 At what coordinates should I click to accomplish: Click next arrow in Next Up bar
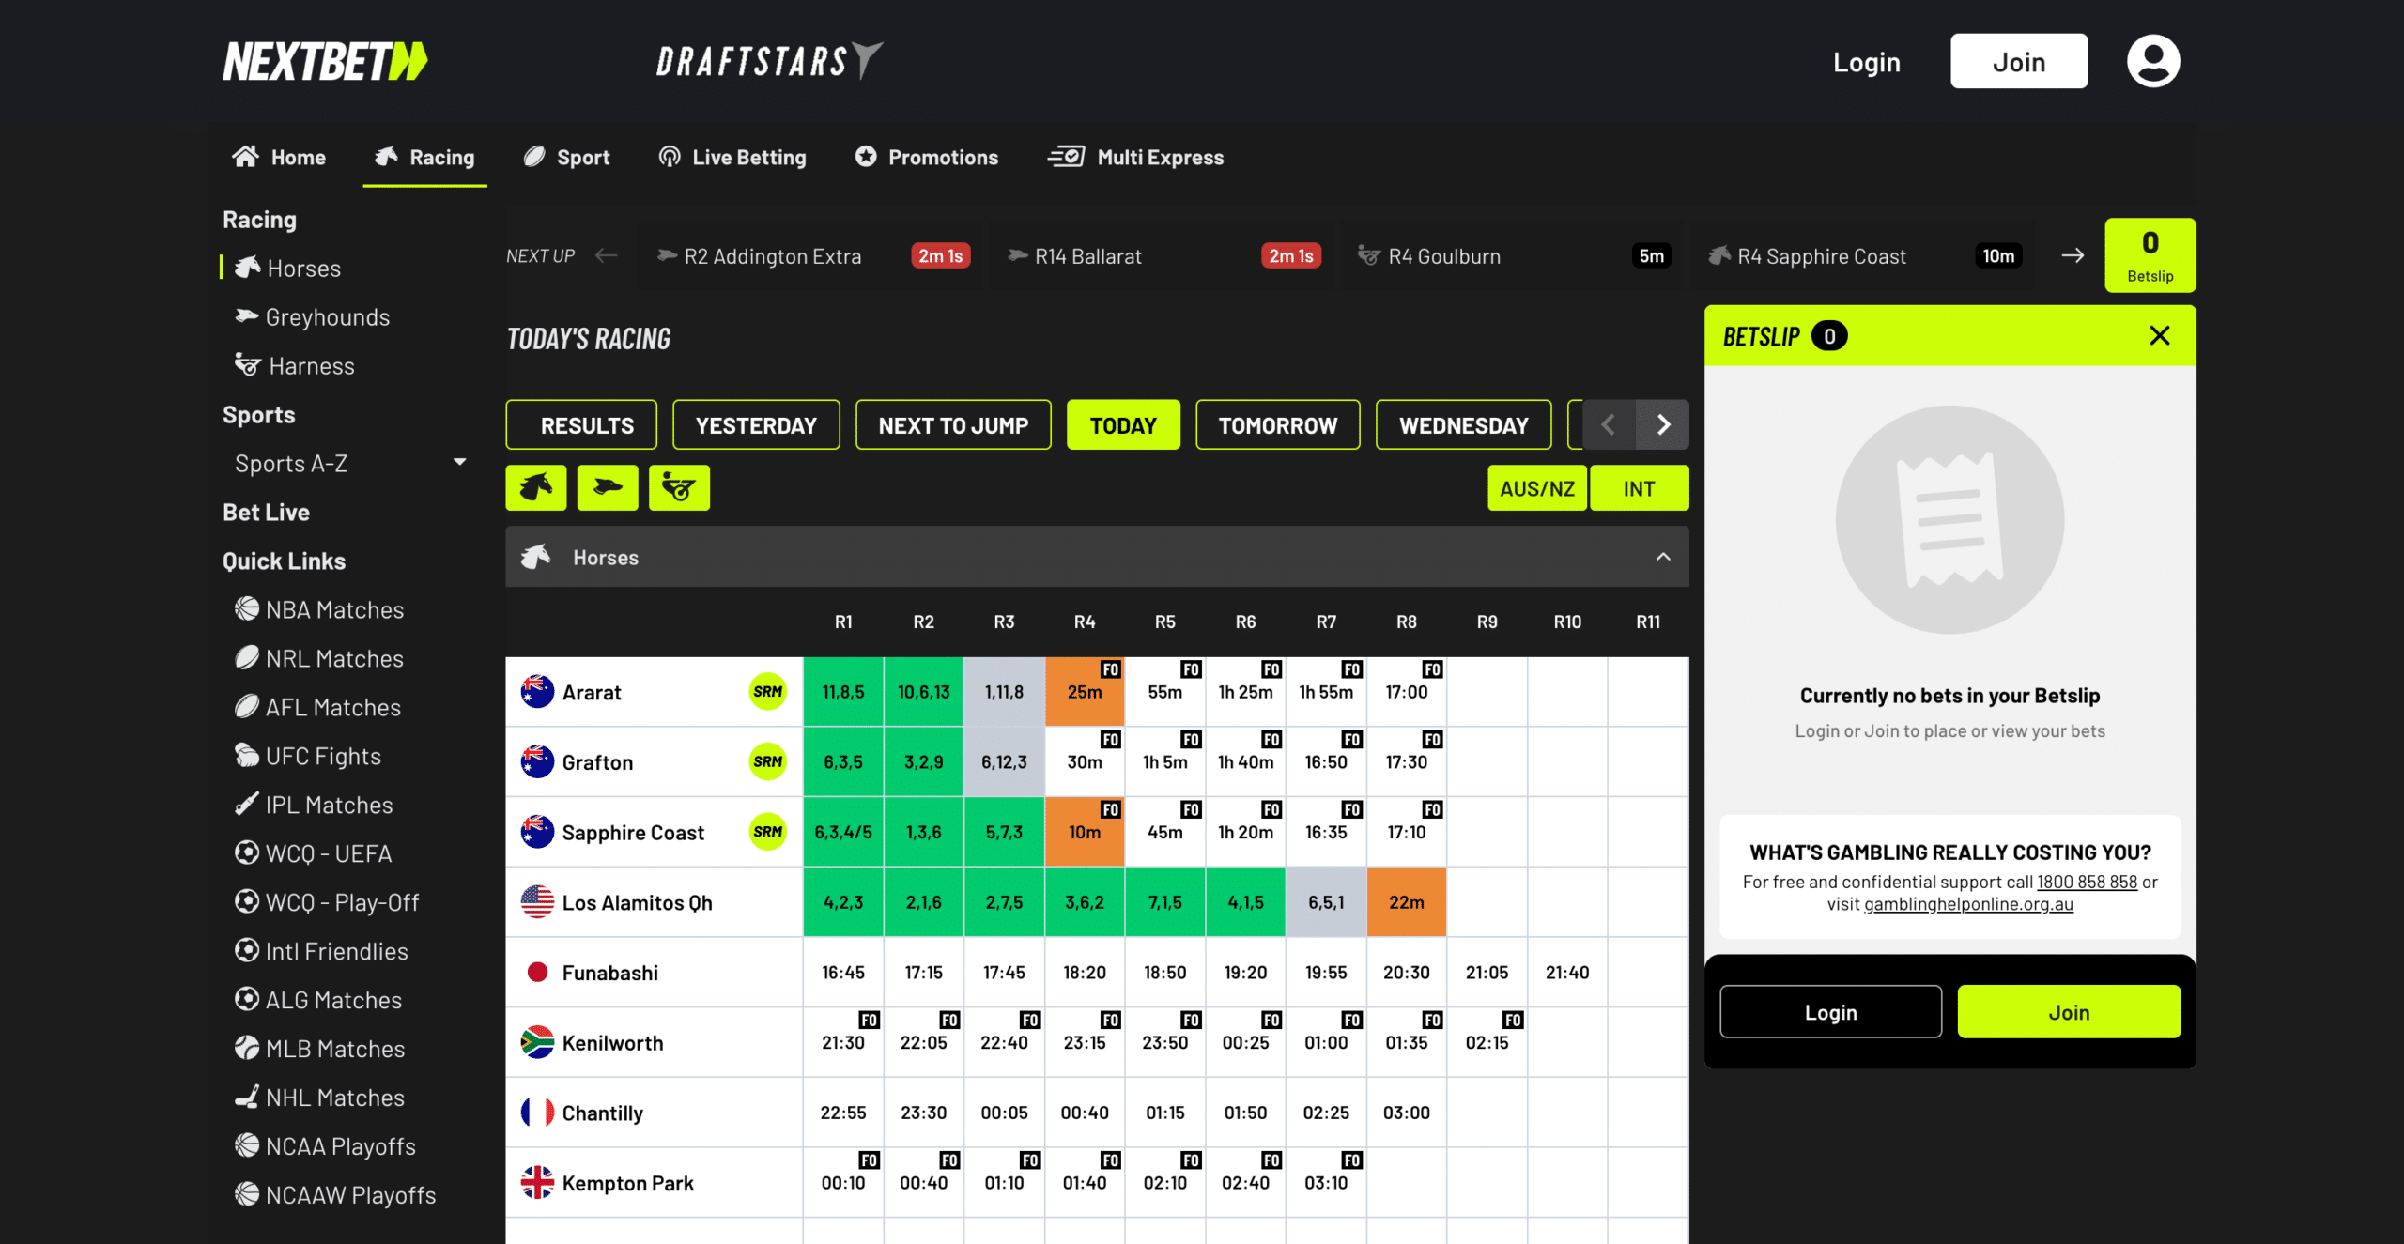pos(2073,255)
